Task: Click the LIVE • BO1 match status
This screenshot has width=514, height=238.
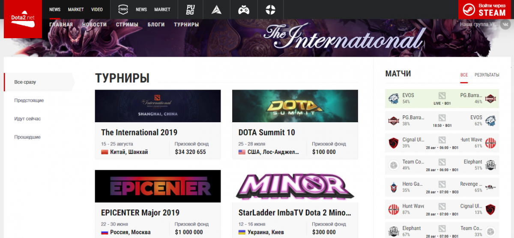Action: click(442, 103)
